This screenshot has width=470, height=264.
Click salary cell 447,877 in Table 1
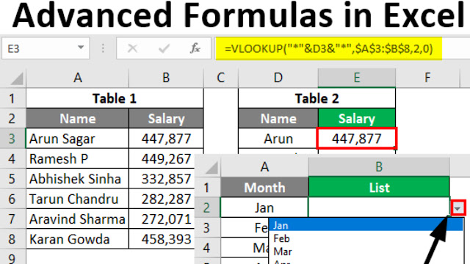tap(166, 139)
